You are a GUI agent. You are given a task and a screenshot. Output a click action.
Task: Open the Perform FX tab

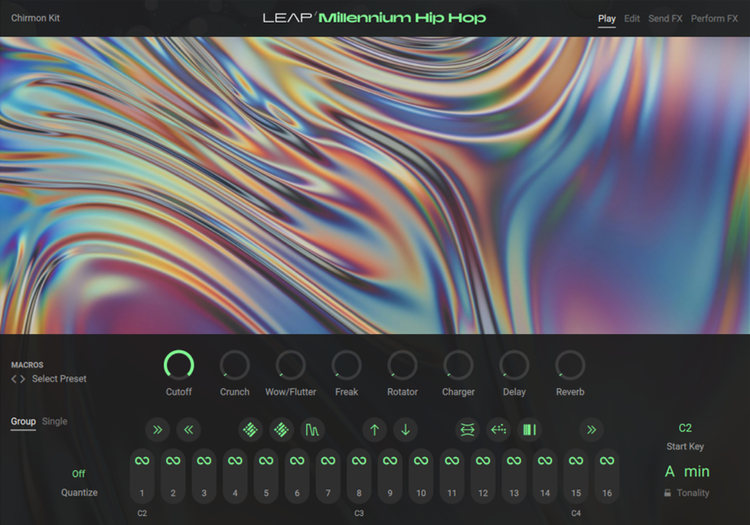[714, 19]
